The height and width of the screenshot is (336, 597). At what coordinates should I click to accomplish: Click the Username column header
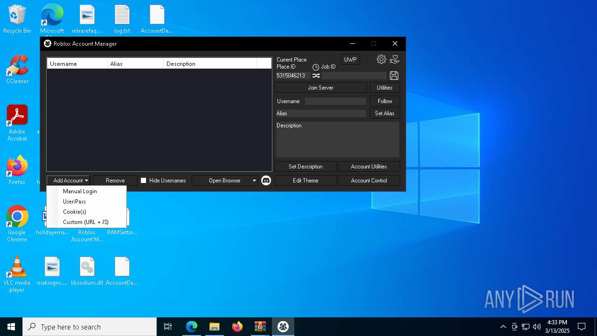point(77,64)
